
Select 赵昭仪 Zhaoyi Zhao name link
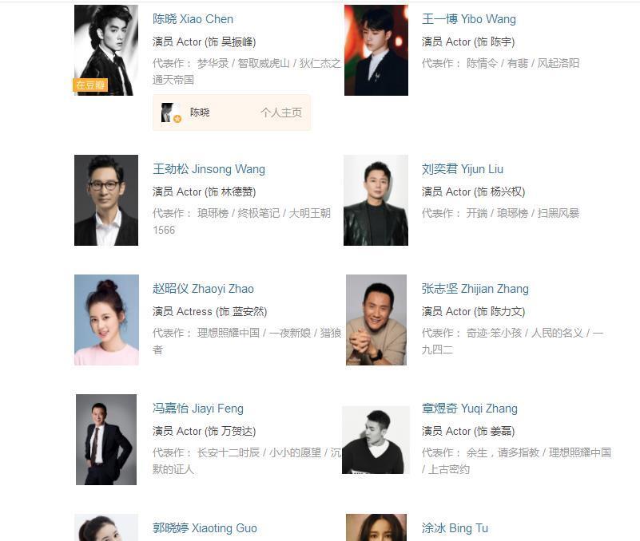(203, 289)
